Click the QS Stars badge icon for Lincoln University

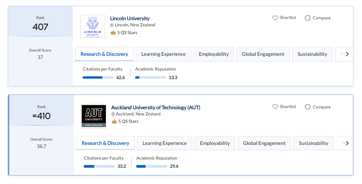coord(113,33)
